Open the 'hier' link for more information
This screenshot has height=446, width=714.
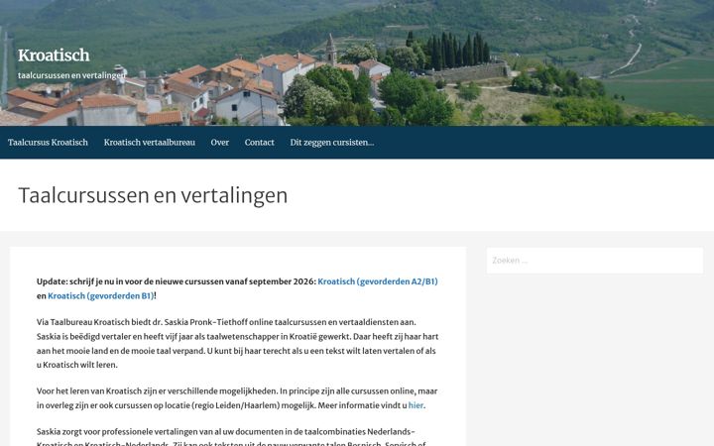point(416,405)
